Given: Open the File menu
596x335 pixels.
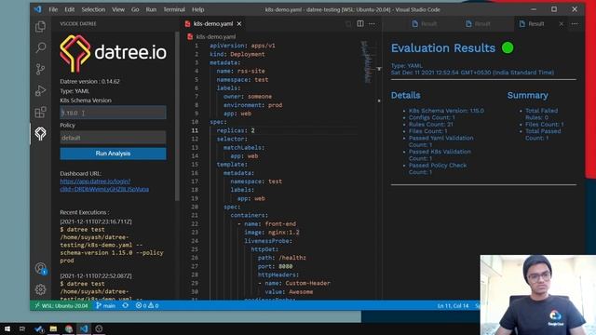Looking at the screenshot, I should 53,9.
